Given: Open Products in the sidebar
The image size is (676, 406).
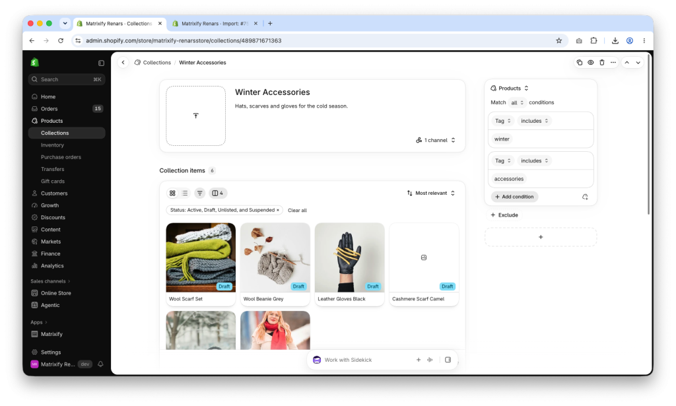Looking at the screenshot, I should coord(67,121).
